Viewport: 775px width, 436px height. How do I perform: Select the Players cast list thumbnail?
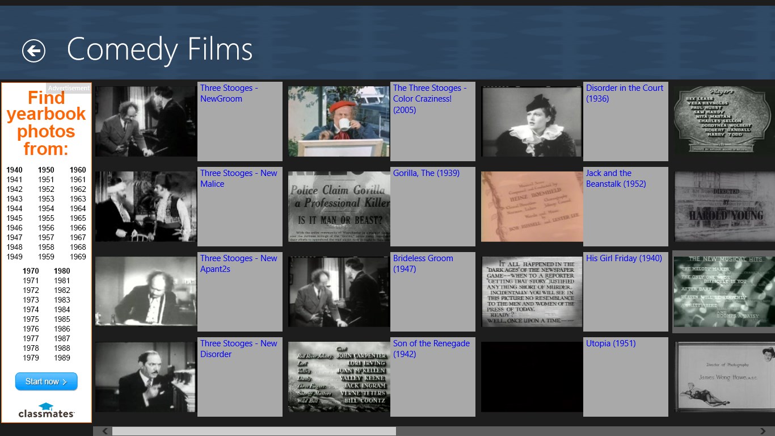pos(725,121)
